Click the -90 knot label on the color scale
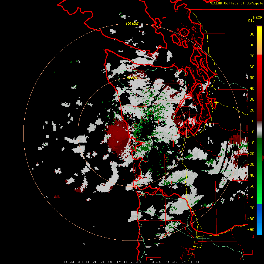This screenshot has height=264, width=264. (x=251, y=230)
